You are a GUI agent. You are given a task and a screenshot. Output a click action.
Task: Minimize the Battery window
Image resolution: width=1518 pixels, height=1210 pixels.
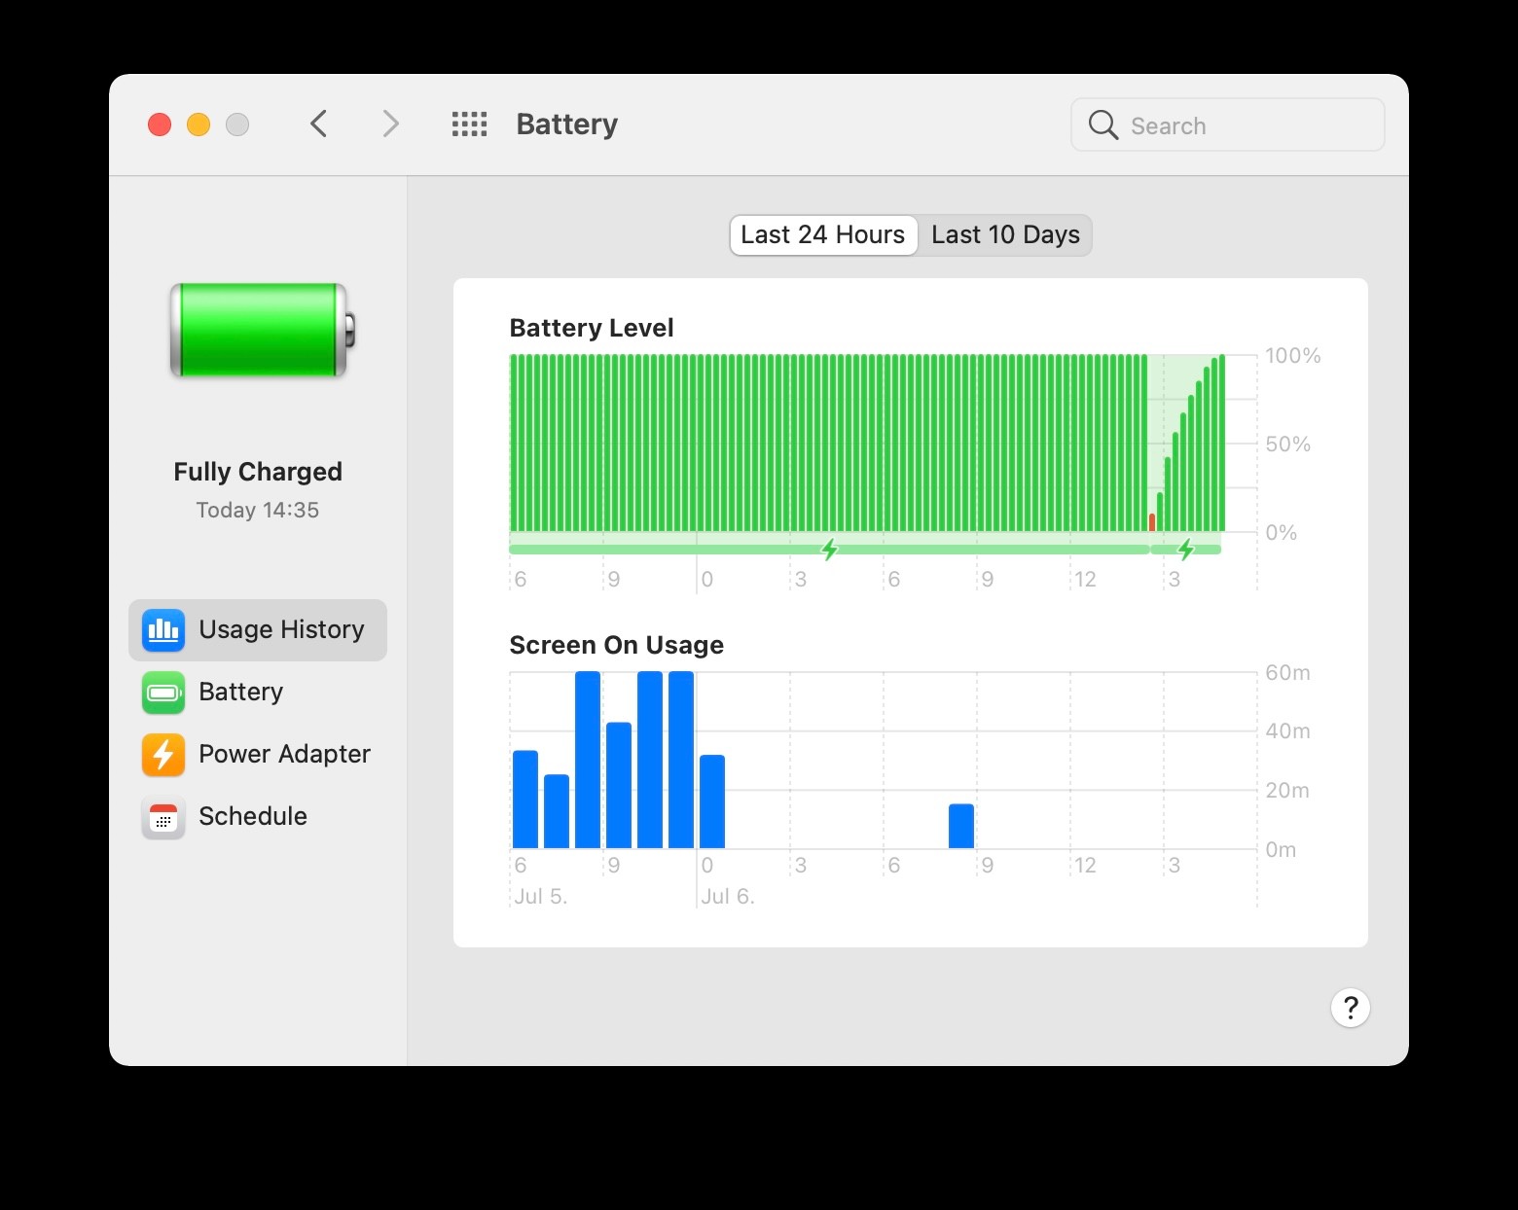point(199,125)
